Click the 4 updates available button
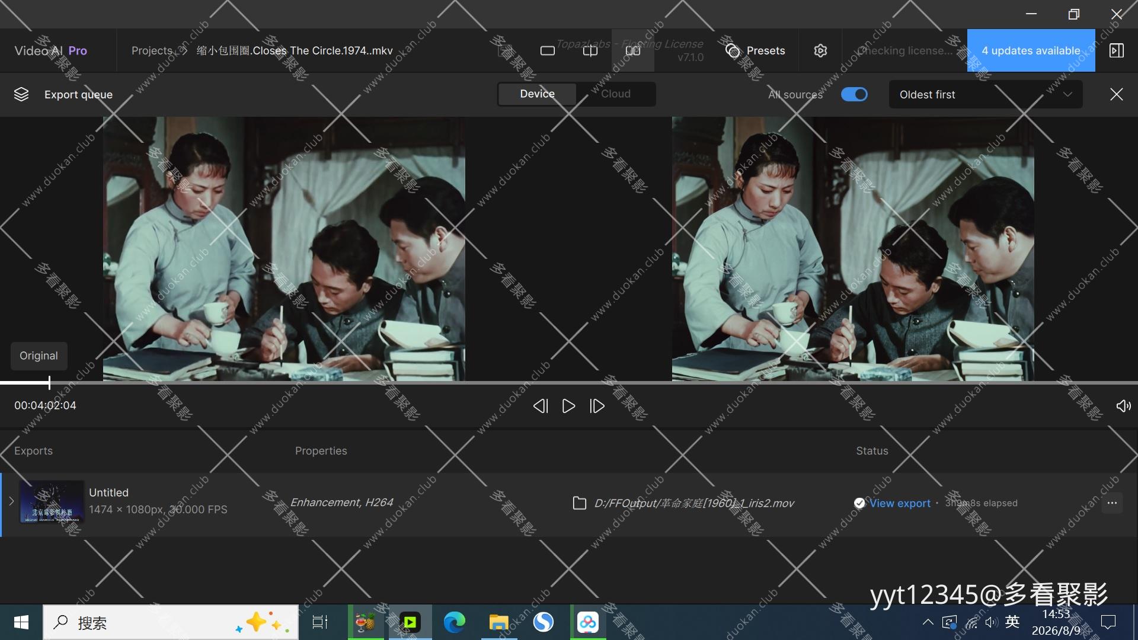1138x640 pixels. (x=1031, y=51)
